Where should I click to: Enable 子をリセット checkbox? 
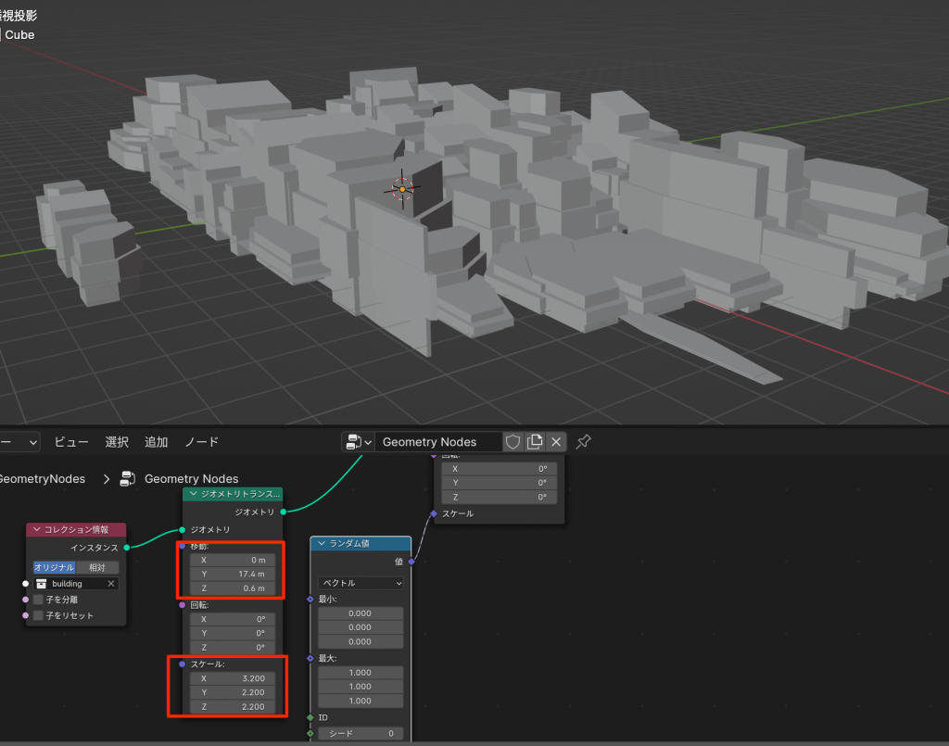point(39,615)
